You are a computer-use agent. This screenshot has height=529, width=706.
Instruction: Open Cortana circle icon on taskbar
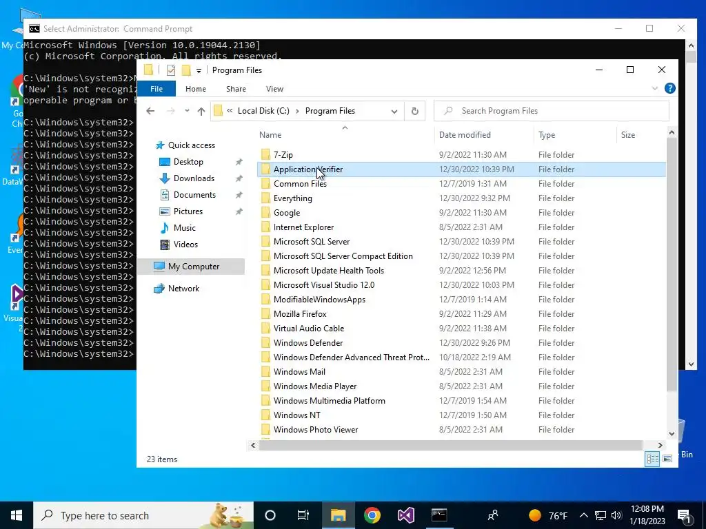[270, 515]
